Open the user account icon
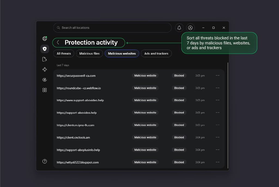Image resolution: width=279 pixels, height=187 pixels. click(190, 28)
